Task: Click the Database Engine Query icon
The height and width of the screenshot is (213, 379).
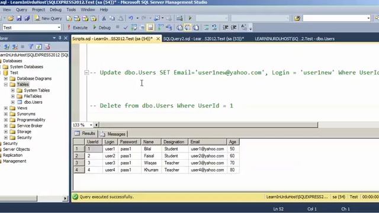Action: click(x=69, y=18)
